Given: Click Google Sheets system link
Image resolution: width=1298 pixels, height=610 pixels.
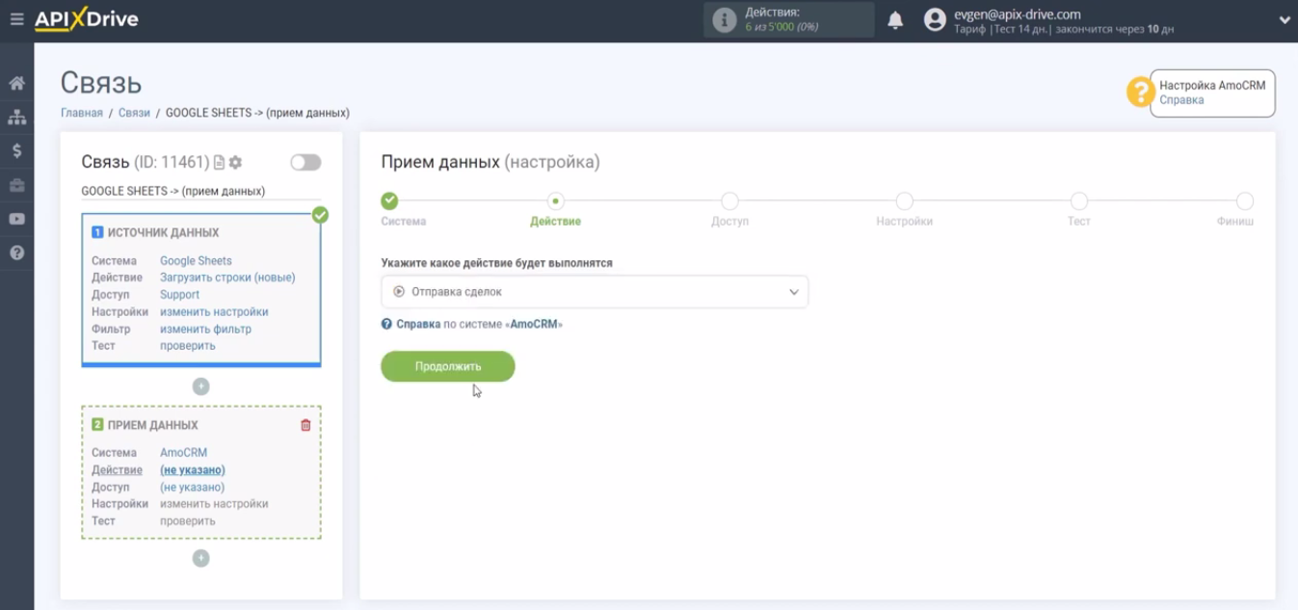Looking at the screenshot, I should click(196, 261).
